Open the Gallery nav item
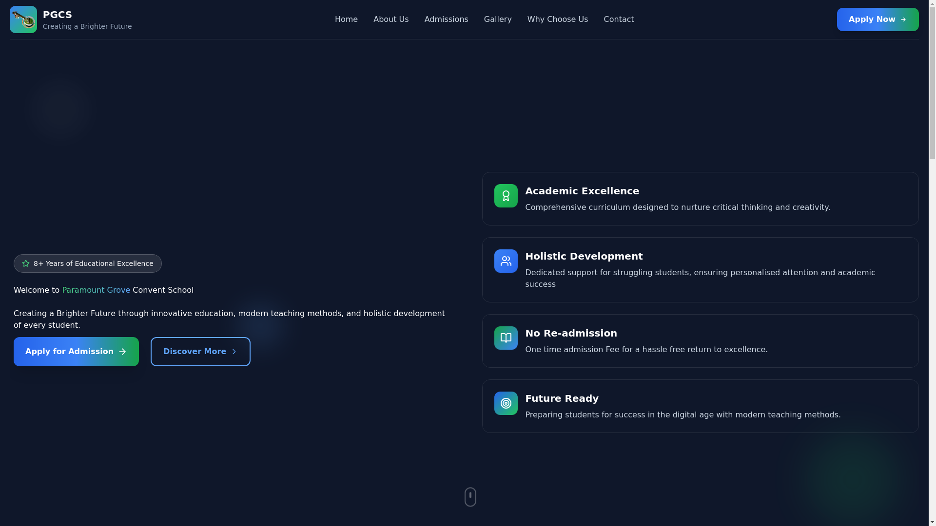The image size is (936, 526). (498, 19)
